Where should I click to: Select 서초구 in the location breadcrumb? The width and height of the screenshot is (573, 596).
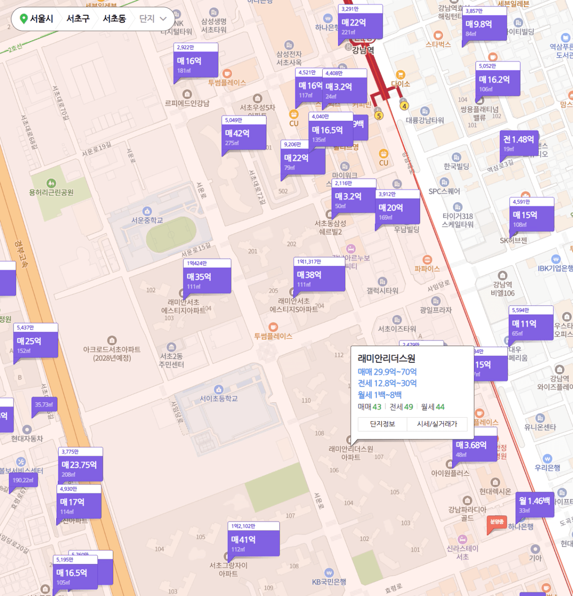[x=78, y=19]
